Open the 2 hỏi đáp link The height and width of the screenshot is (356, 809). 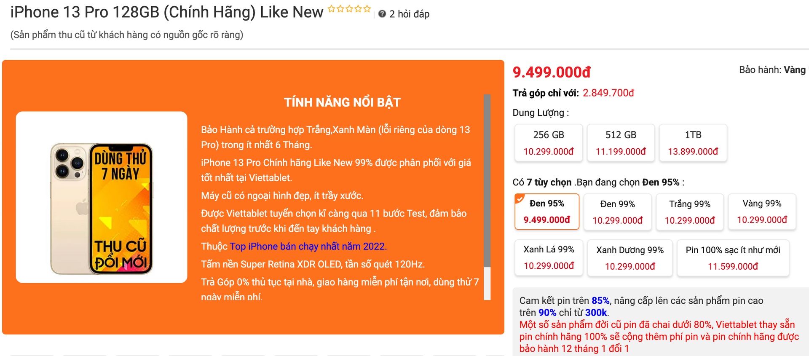[409, 14]
